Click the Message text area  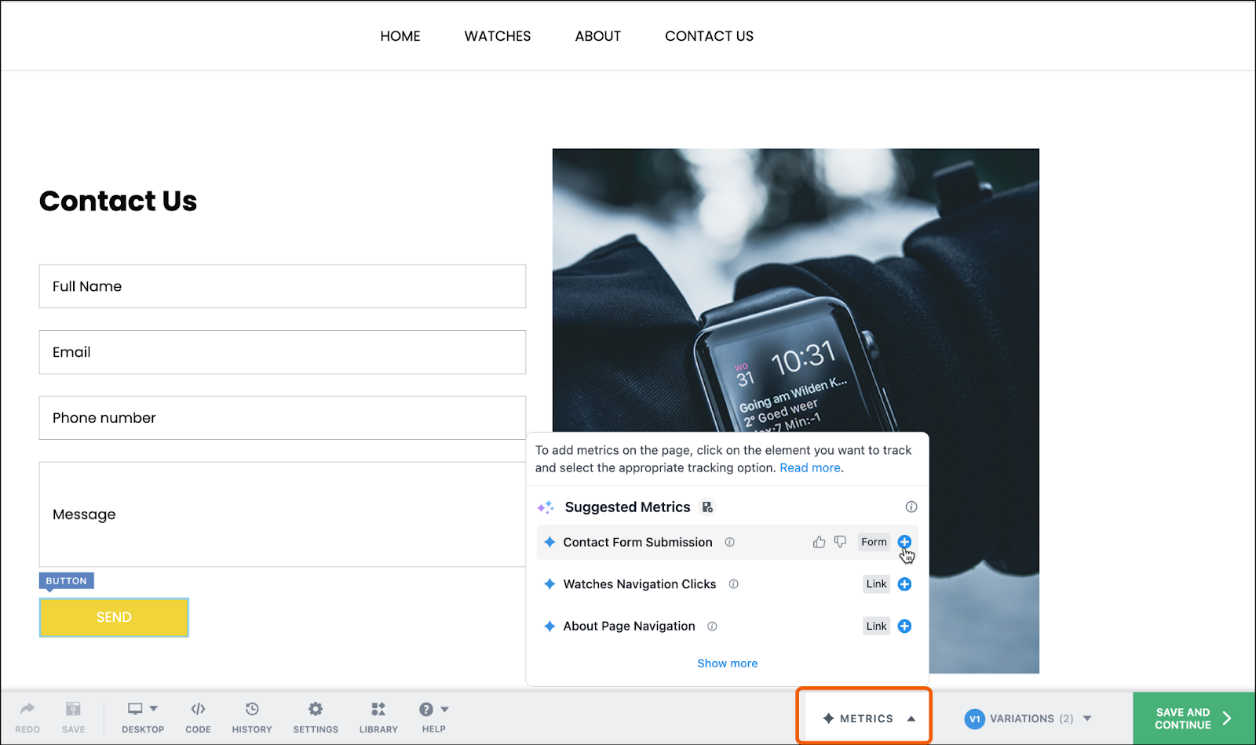(x=283, y=514)
